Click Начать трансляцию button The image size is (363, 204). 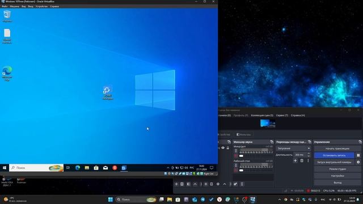tap(337, 148)
